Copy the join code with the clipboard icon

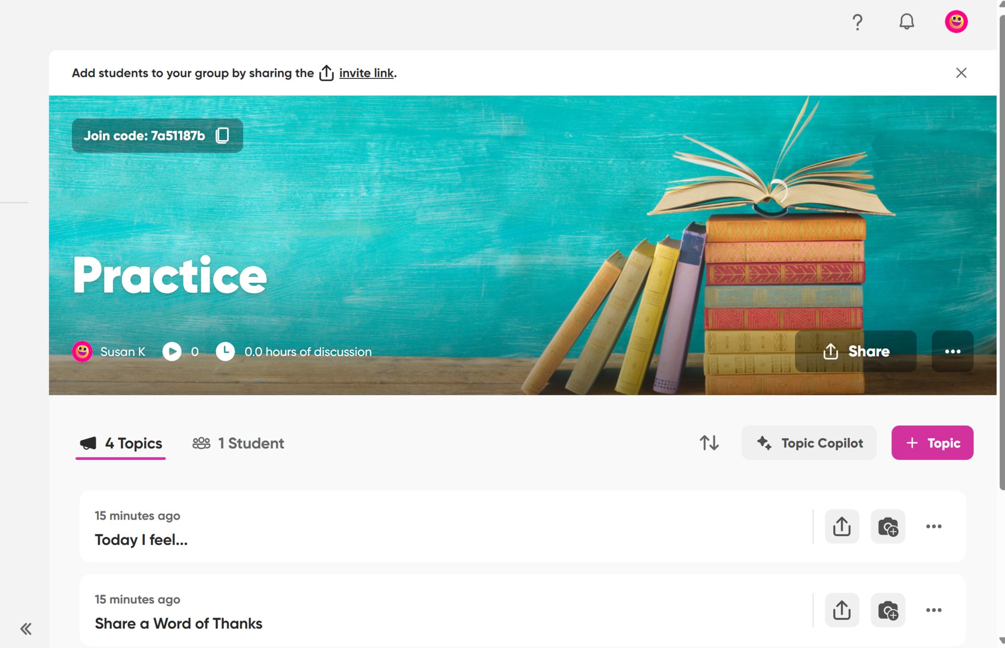(x=222, y=135)
